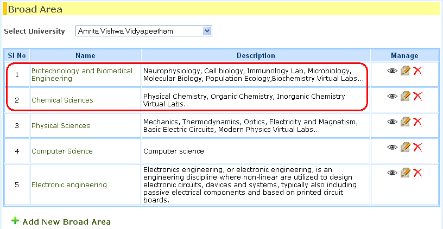Delete the Biotechnology and Biomedical Engineering row
The image size is (443, 229).
point(417,71)
